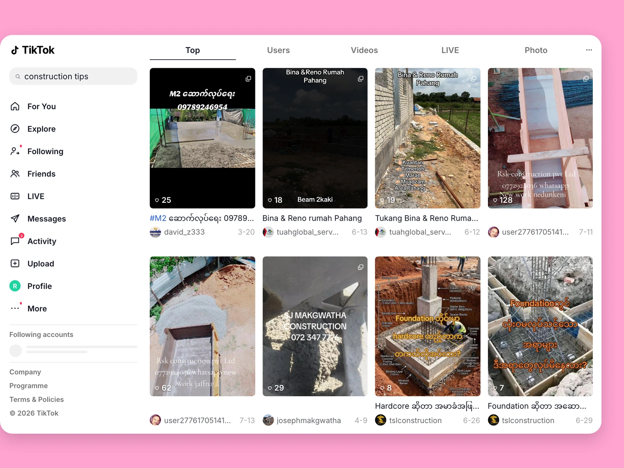This screenshot has width=624, height=468.
Task: Click photo carousel icon on M2 thumbnail
Action: tap(248, 79)
